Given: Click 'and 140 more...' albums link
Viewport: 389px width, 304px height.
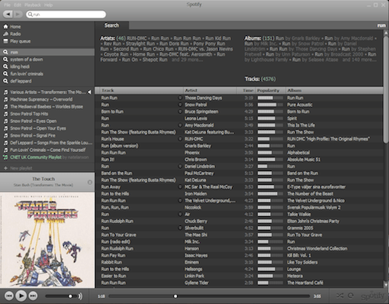Looking at the screenshot, I should [359, 60].
